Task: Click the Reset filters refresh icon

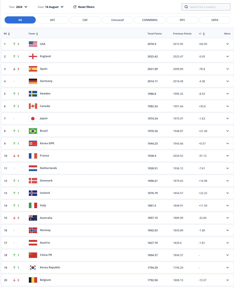Action: pyautogui.click(x=75, y=7)
